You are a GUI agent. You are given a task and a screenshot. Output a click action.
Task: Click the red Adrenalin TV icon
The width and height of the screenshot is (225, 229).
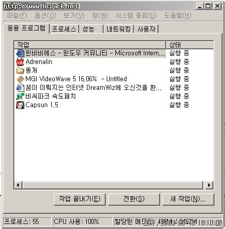coord(20,62)
